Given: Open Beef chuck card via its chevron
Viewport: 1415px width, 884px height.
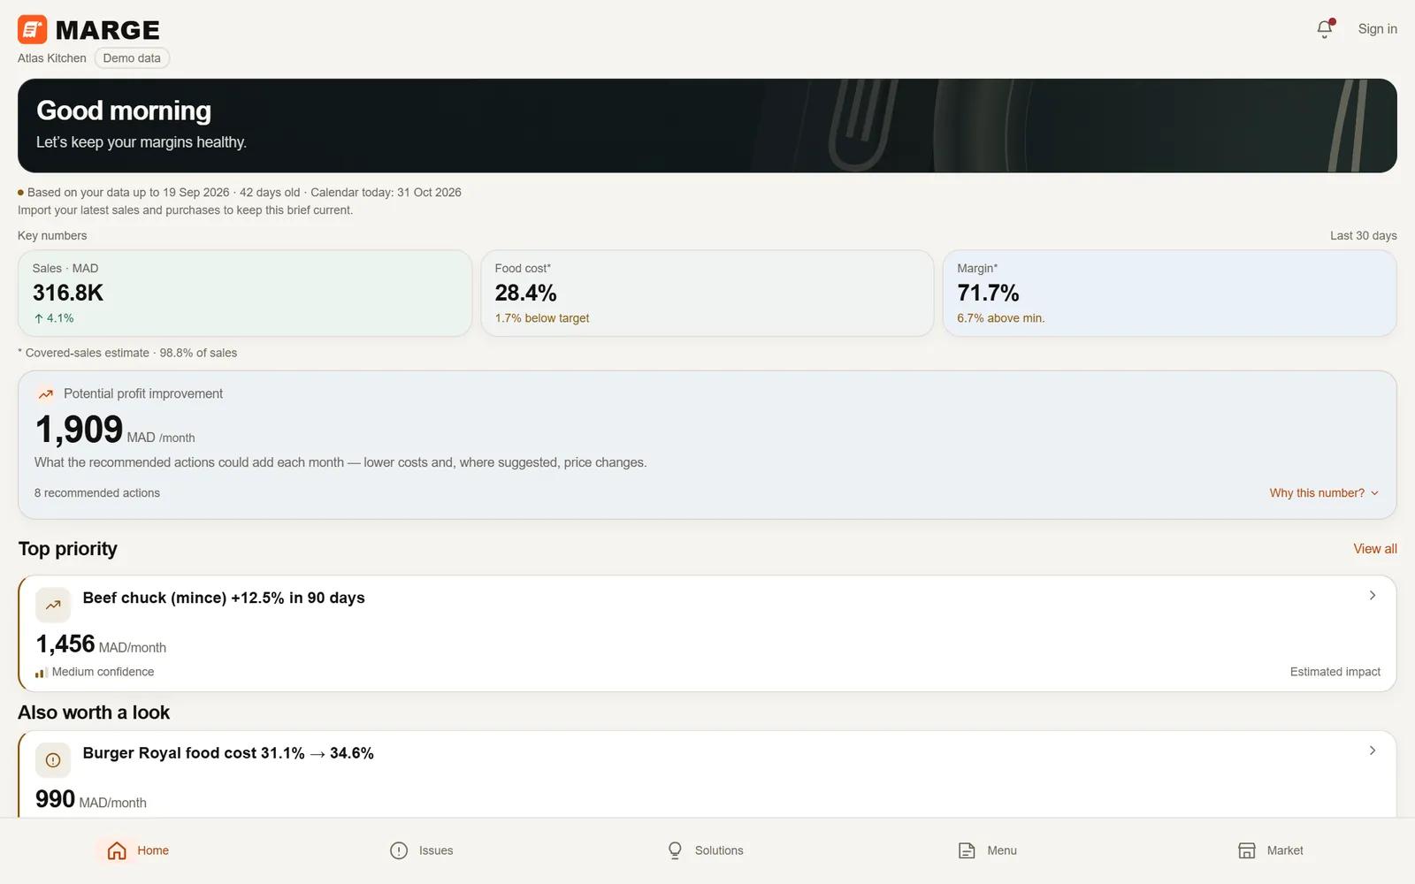Looking at the screenshot, I should pyautogui.click(x=1373, y=596).
